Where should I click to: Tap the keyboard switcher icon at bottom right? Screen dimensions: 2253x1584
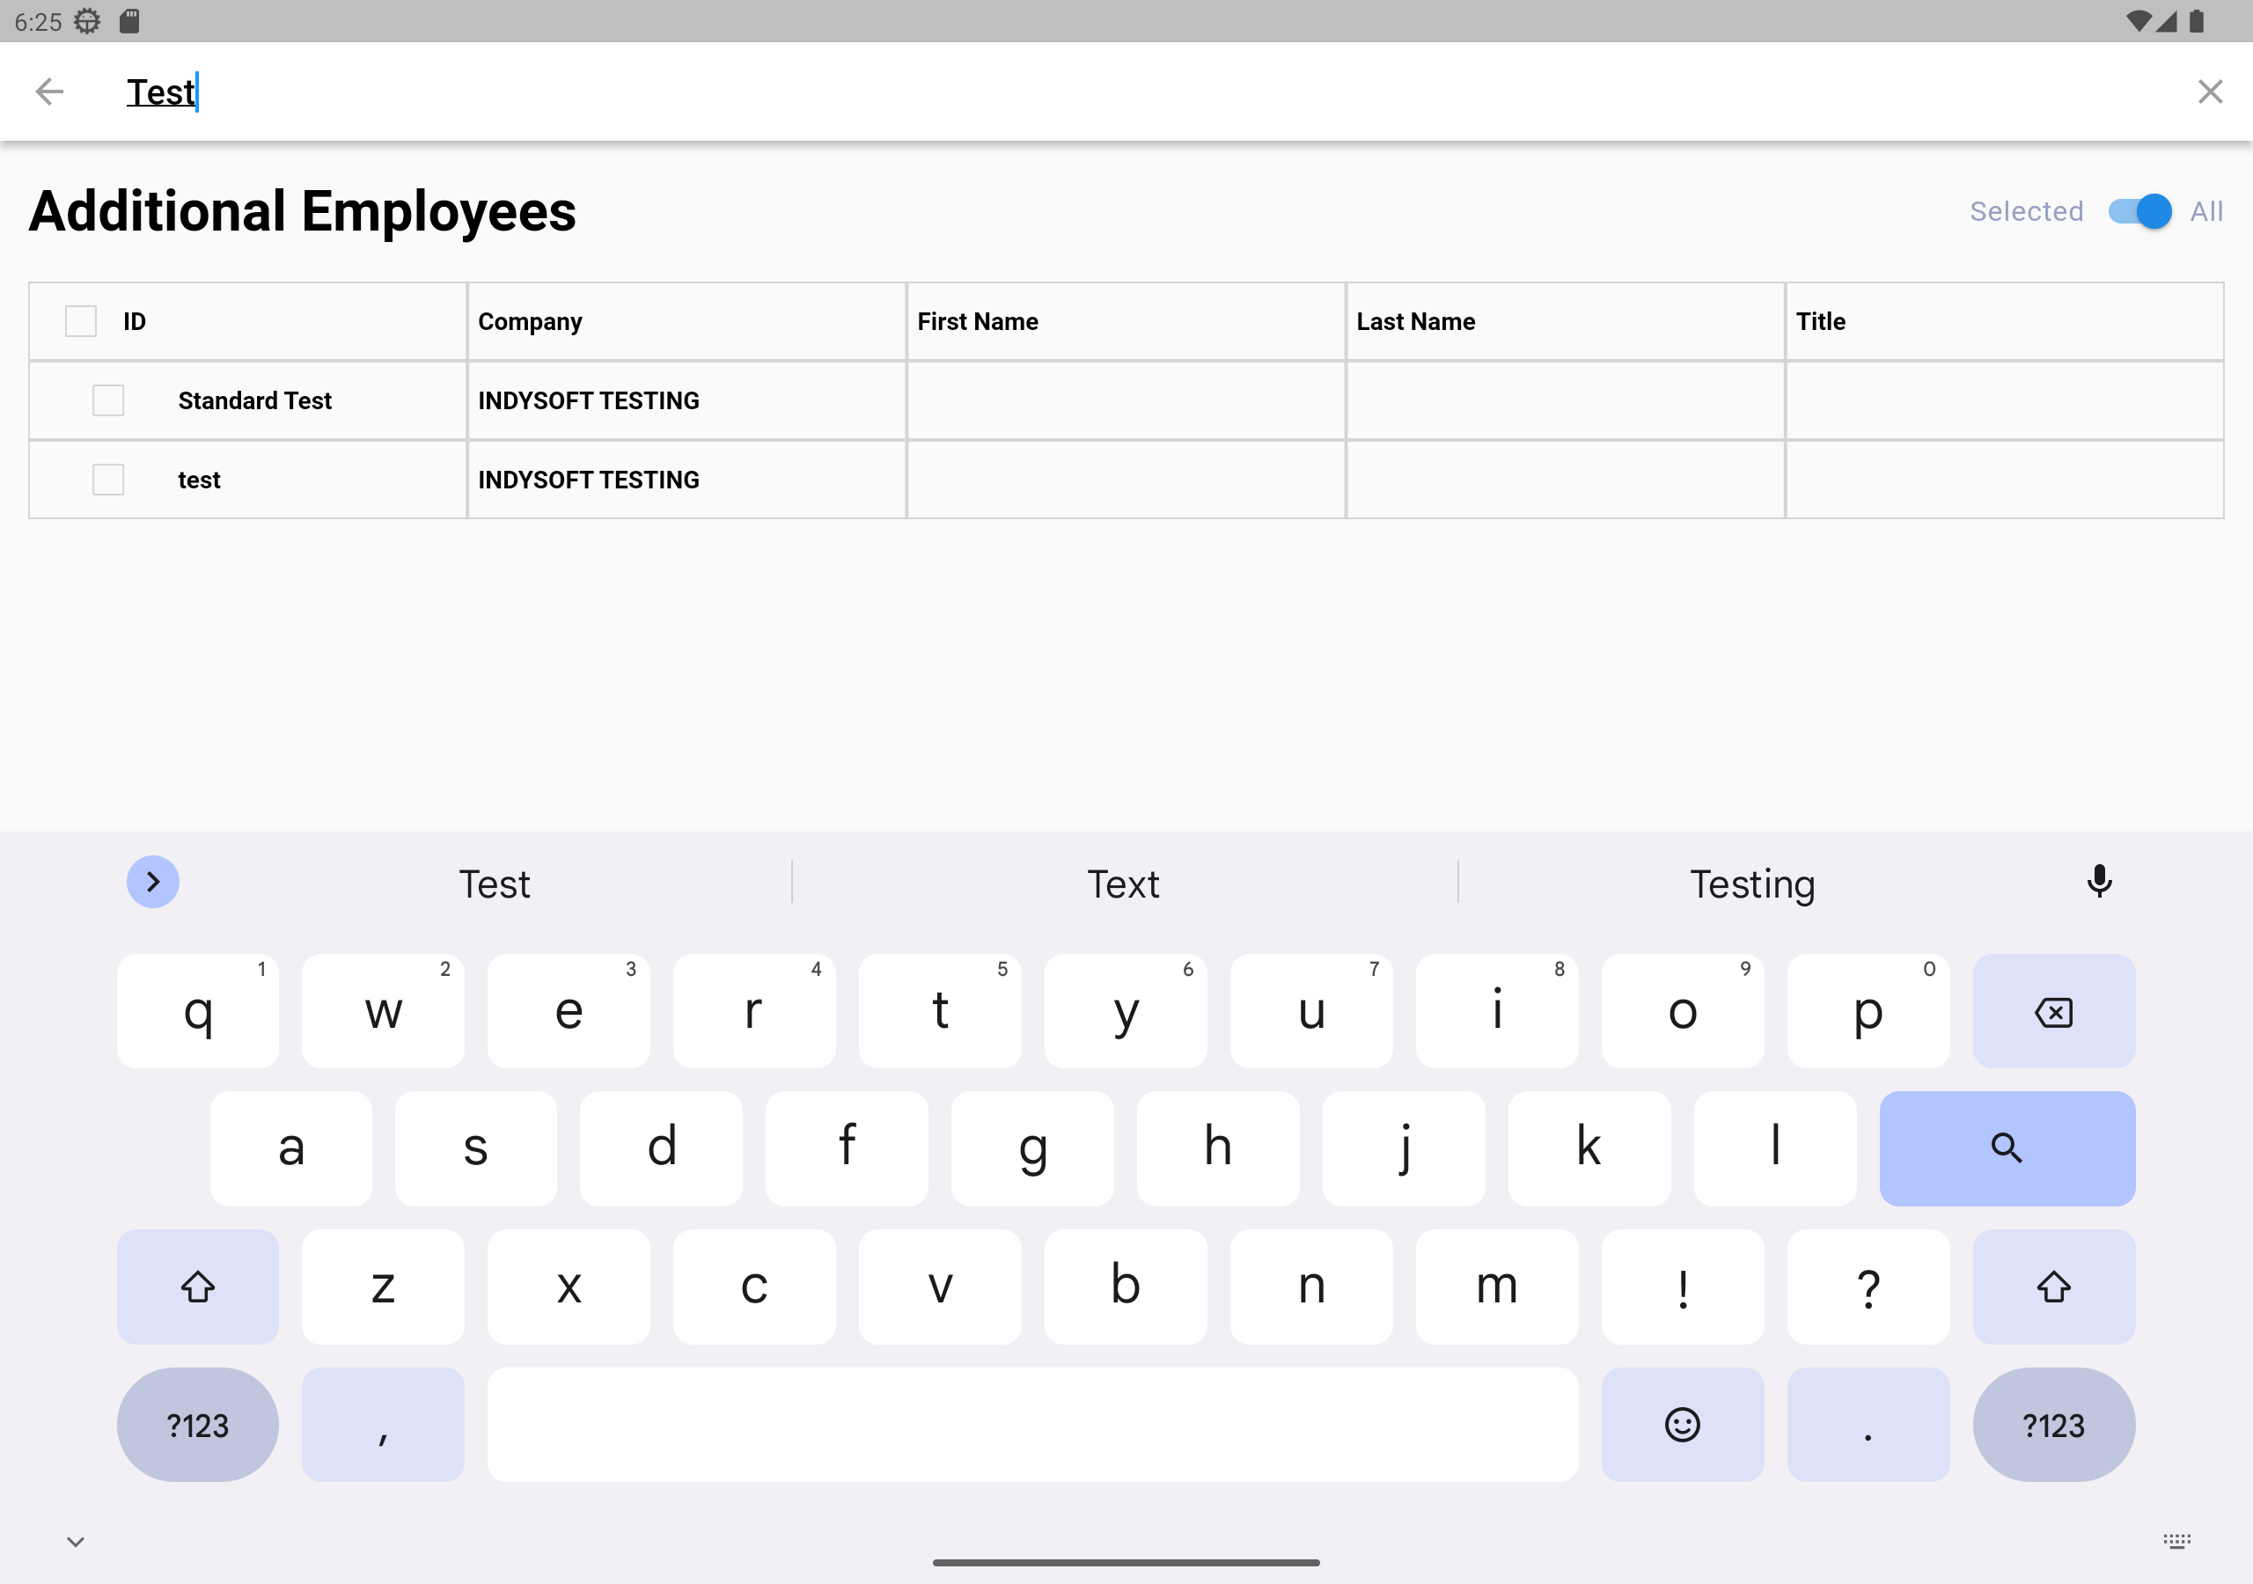pos(2176,1541)
